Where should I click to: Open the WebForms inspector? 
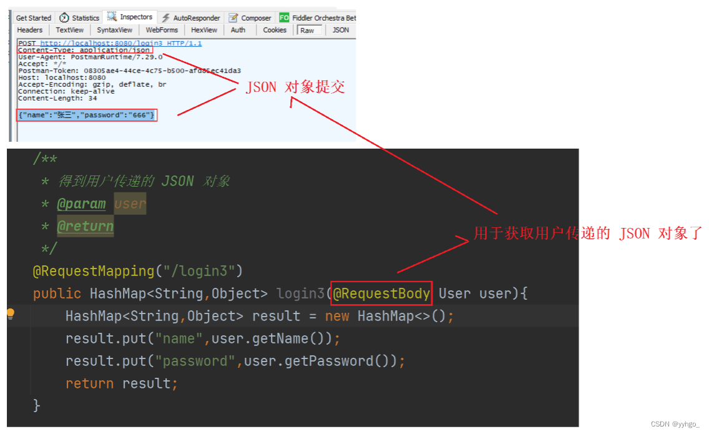(162, 30)
